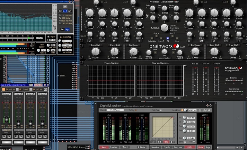This screenshot has height=150, width=247.
Task: Toggle the Look Ahead switch in OptiMaster
Action: (x=182, y=110)
